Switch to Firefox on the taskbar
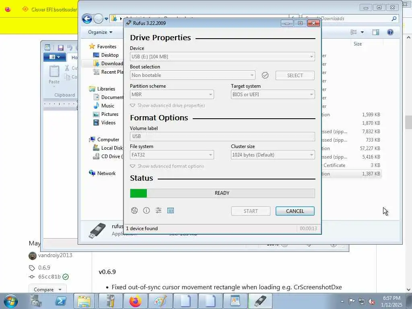This screenshot has height=309, width=412. pos(135,301)
